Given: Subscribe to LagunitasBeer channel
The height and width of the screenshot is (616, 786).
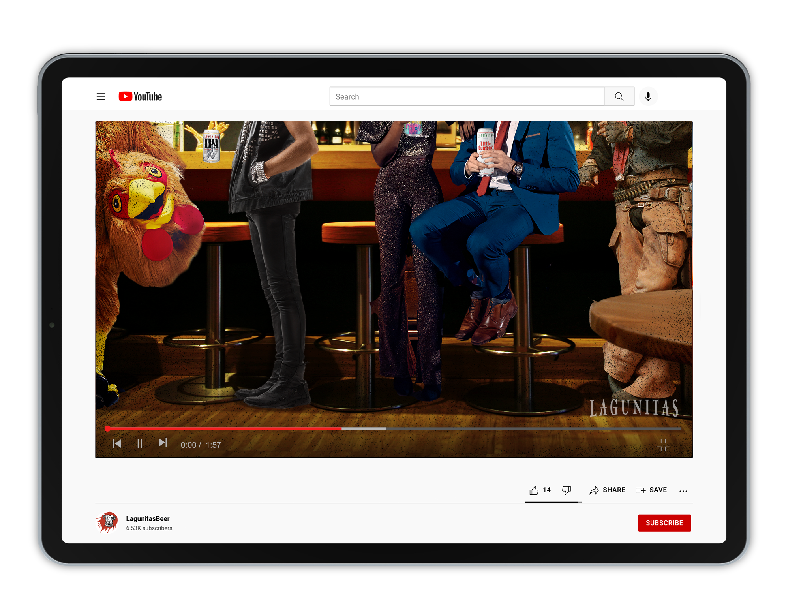Looking at the screenshot, I should (x=664, y=523).
